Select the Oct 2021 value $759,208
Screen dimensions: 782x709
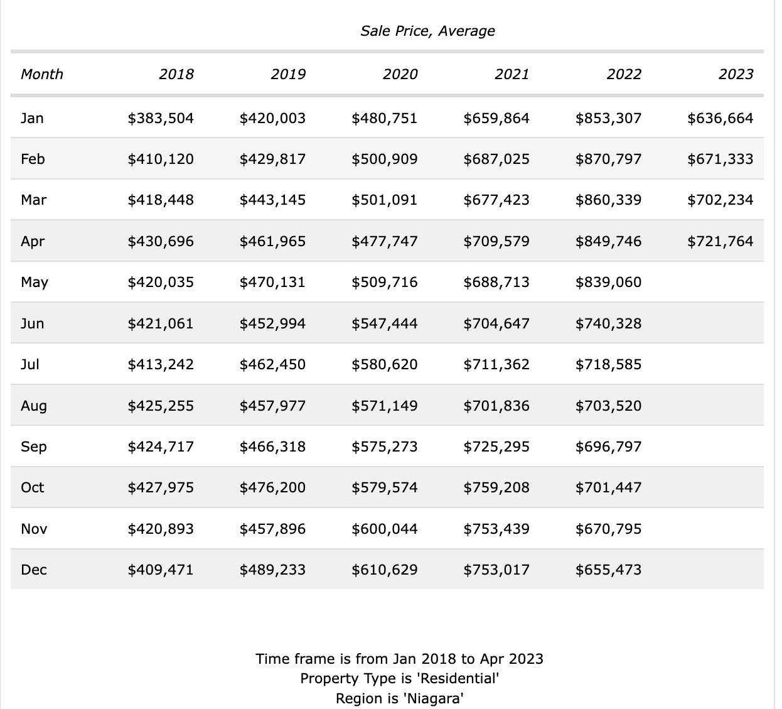496,487
